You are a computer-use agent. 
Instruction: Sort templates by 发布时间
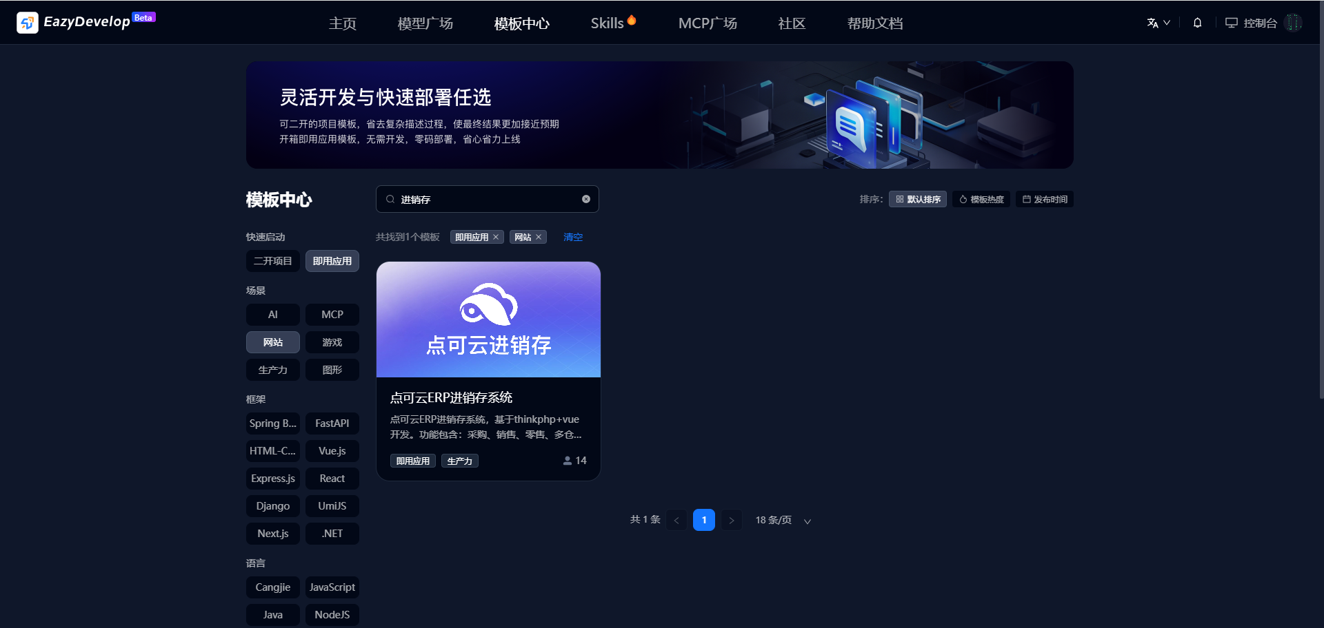coord(1045,199)
